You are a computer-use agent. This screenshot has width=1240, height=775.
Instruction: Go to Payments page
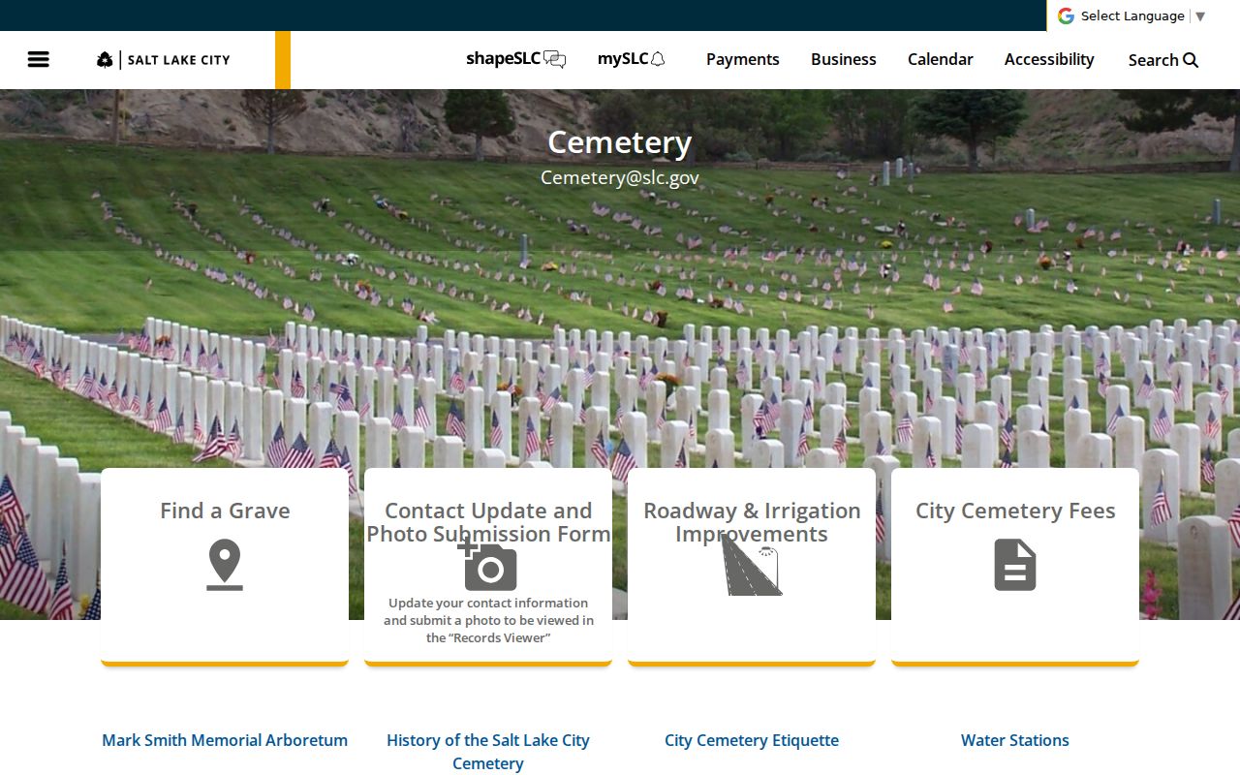[743, 59]
